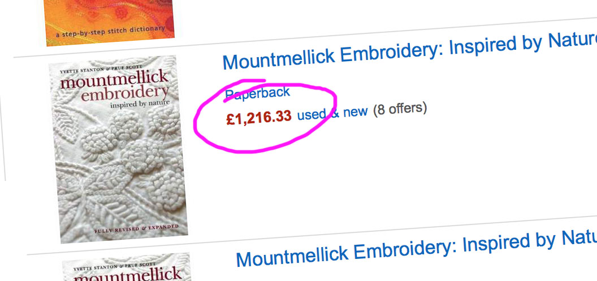Screen dimensions: 597x281
Task: Click the Paperback format link
Action: [258, 93]
